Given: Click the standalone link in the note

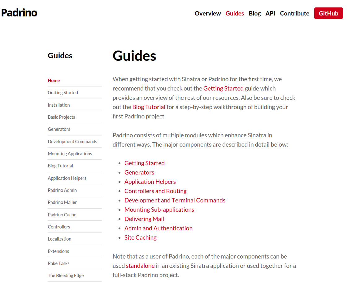Looking at the screenshot, I should tap(140, 266).
